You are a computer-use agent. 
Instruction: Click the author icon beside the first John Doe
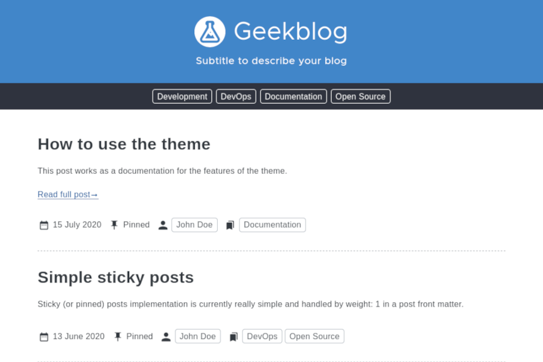point(163,225)
